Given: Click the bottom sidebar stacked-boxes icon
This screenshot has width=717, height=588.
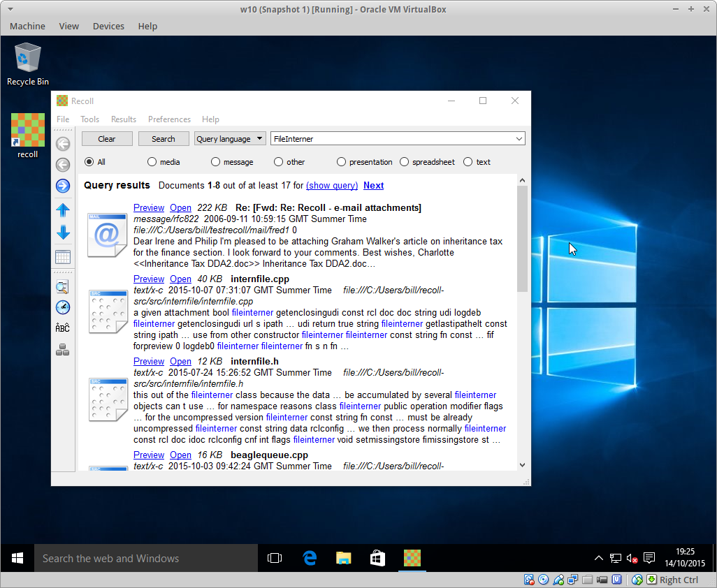Looking at the screenshot, I should pos(63,351).
